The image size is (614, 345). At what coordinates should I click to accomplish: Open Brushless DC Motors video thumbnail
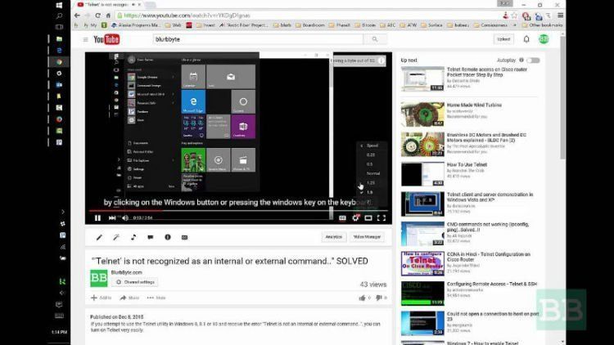coord(422,145)
